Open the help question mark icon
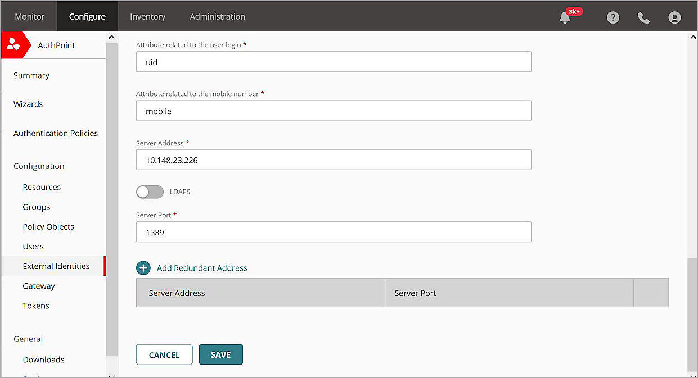Image resolution: width=698 pixels, height=378 pixels. click(613, 17)
